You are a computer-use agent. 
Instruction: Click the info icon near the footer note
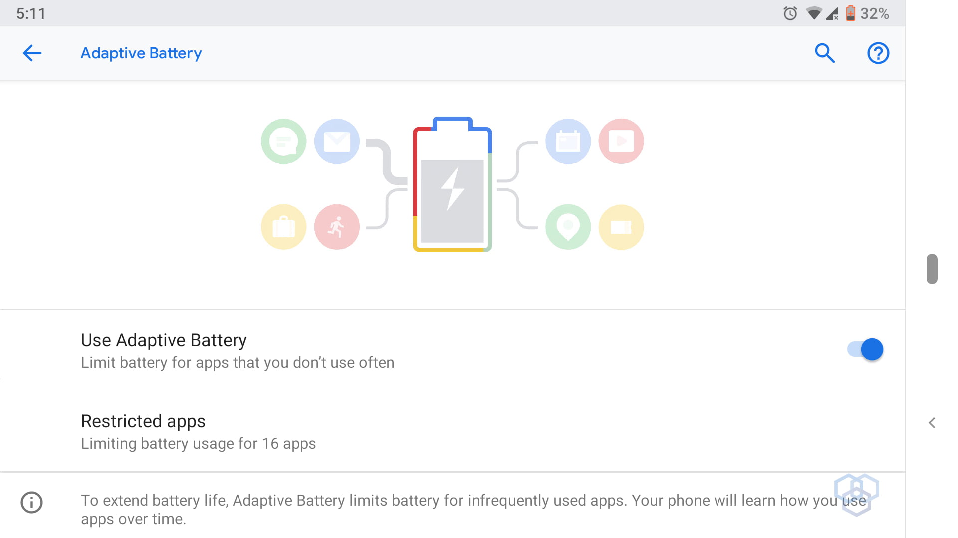pyautogui.click(x=31, y=503)
